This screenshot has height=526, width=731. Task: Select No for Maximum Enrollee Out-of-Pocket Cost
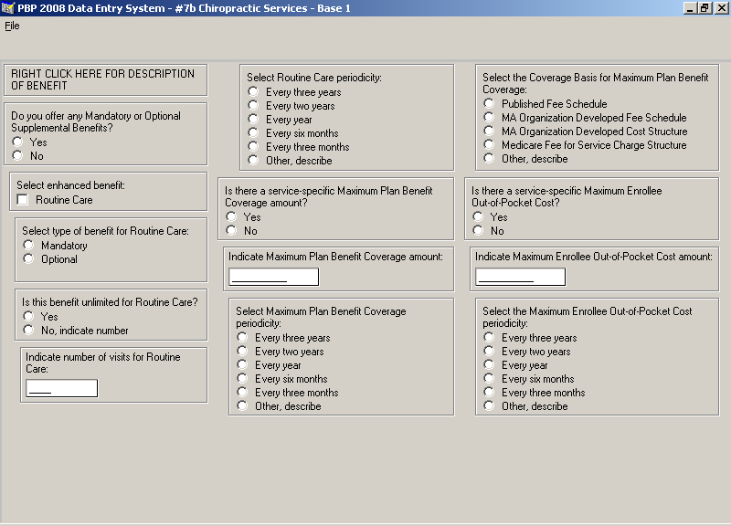478,231
